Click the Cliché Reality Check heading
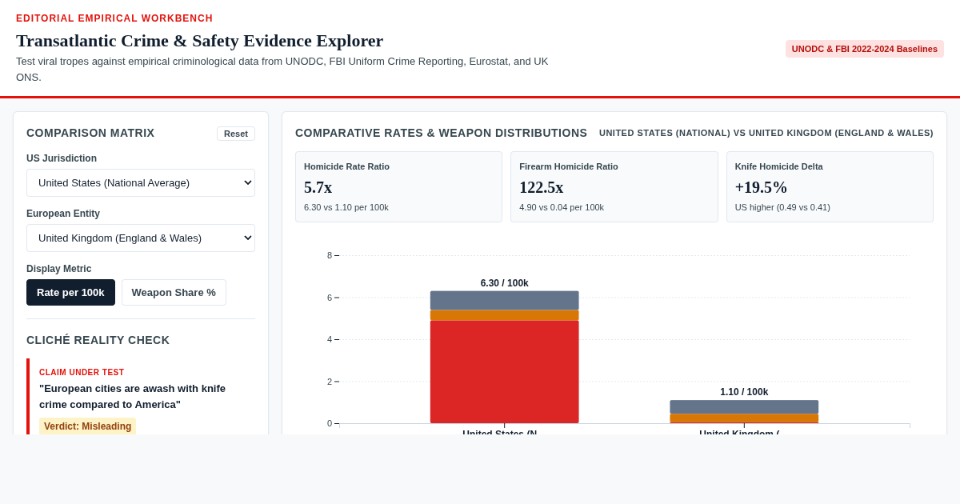Screen dimensions: 960x504 [x=98, y=340]
